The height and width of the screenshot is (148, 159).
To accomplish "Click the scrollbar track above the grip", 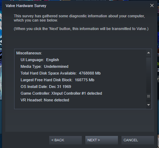I will (148, 75).
